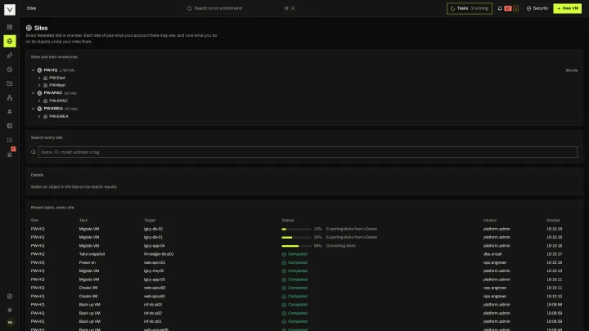
Task: Click the Started column header
Action: pyautogui.click(x=552, y=221)
